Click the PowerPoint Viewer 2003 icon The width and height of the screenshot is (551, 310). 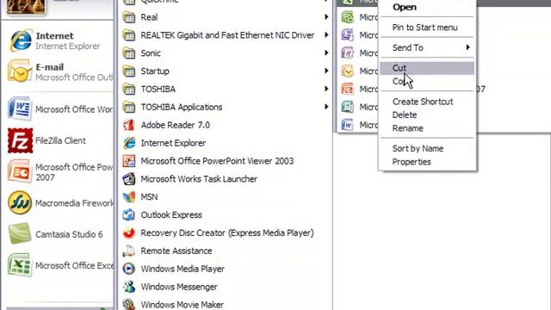pos(129,161)
